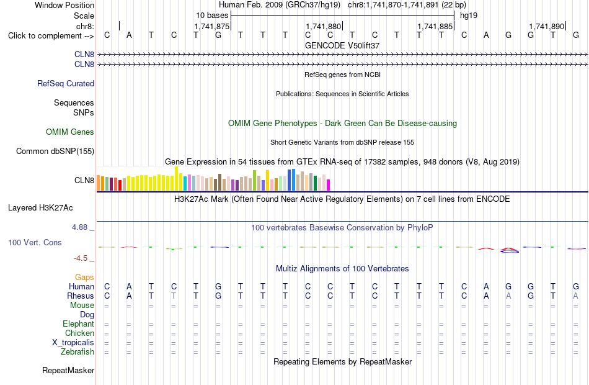Image resolution: width=589 pixels, height=385 pixels.
Task: Select the X_tropicalis species row label
Action: [73, 343]
